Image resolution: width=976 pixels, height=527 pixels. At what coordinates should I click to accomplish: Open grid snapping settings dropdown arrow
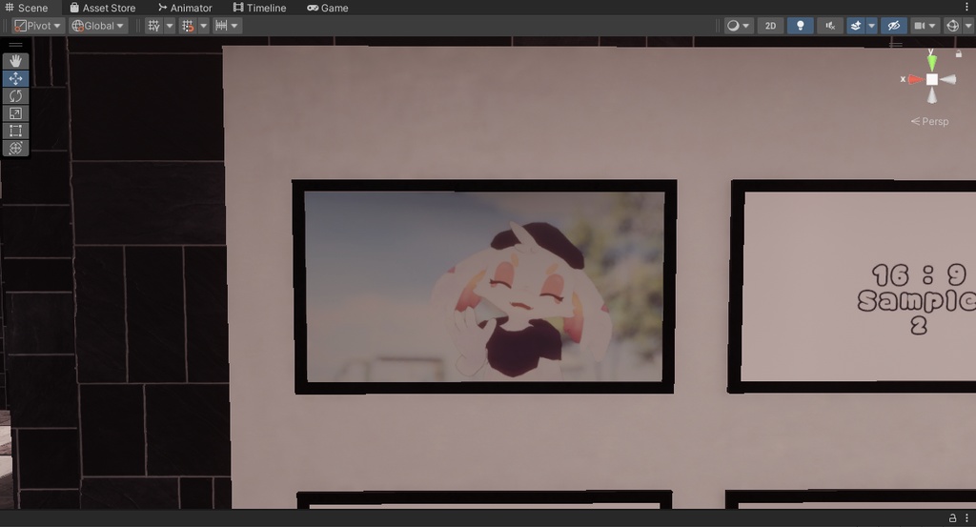[204, 26]
